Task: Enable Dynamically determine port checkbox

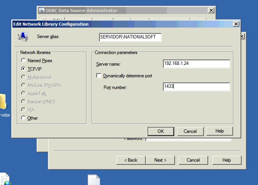Action: point(99,76)
